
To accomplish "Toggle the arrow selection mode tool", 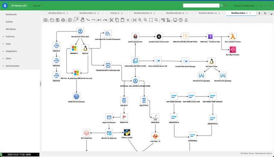I will pyautogui.click(x=77, y=20).
